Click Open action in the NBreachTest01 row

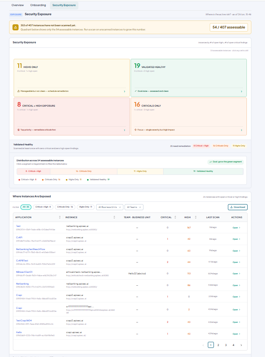[x=236, y=274]
